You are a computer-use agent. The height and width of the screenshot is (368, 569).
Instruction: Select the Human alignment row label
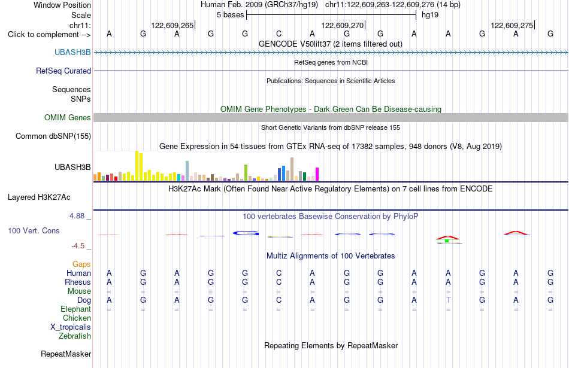[78, 273]
